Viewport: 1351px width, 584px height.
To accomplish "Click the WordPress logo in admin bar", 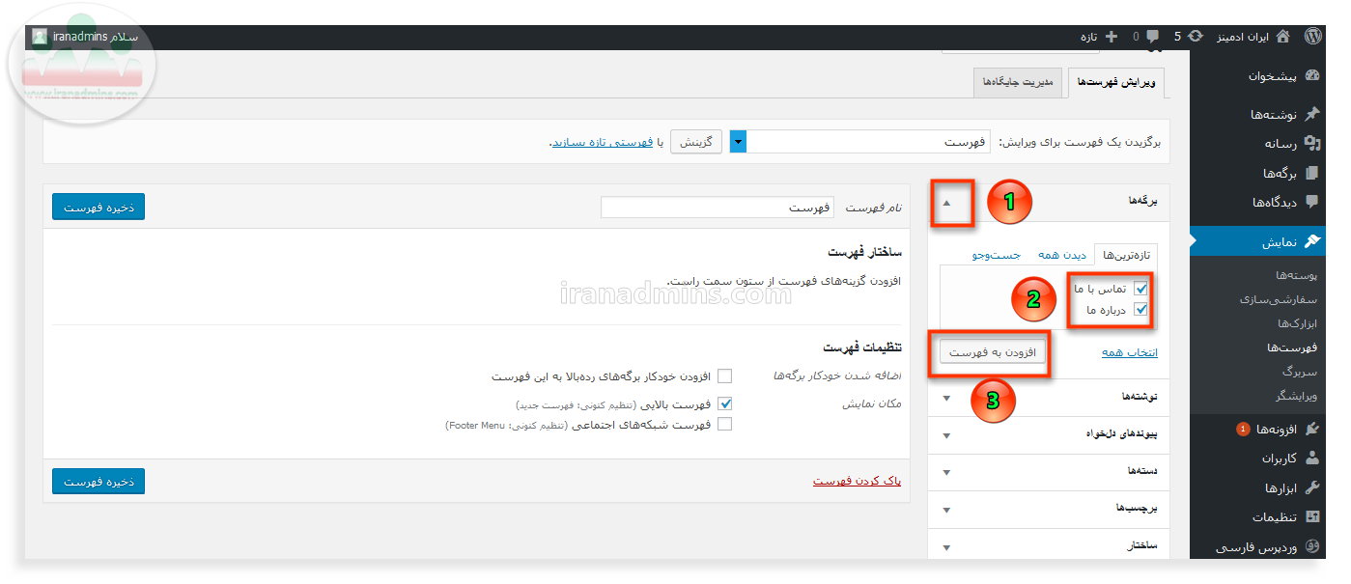I will 1311,37.
